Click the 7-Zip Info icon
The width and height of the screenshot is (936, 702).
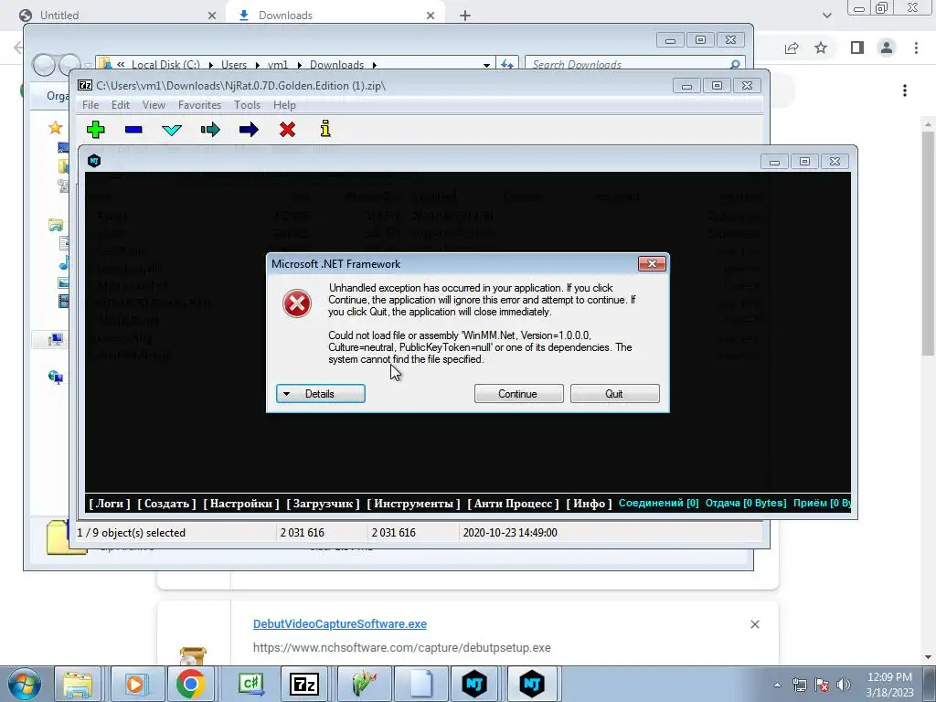point(325,129)
